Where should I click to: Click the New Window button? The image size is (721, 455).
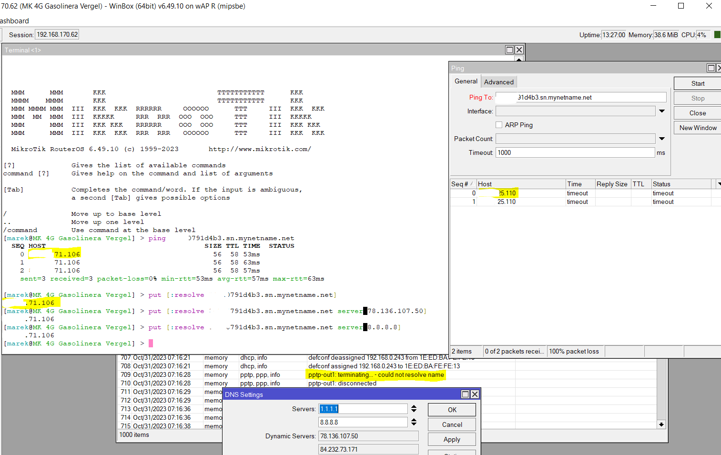pos(698,128)
